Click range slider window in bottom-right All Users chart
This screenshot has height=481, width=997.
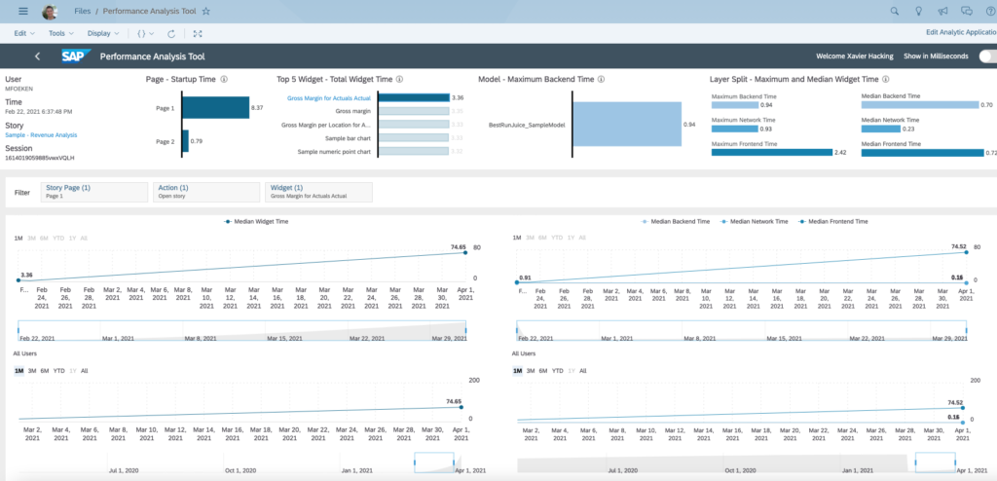tap(936, 462)
